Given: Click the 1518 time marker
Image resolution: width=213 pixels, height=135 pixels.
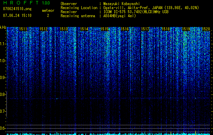Looking at the screenshot, I should [x=166, y=29].
